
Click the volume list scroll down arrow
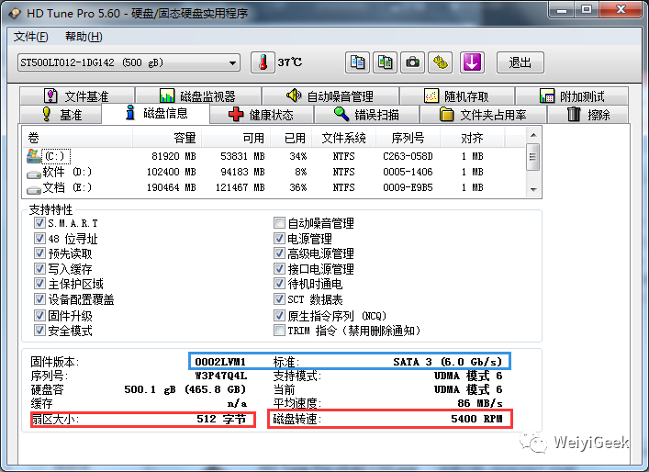pyautogui.click(x=533, y=190)
